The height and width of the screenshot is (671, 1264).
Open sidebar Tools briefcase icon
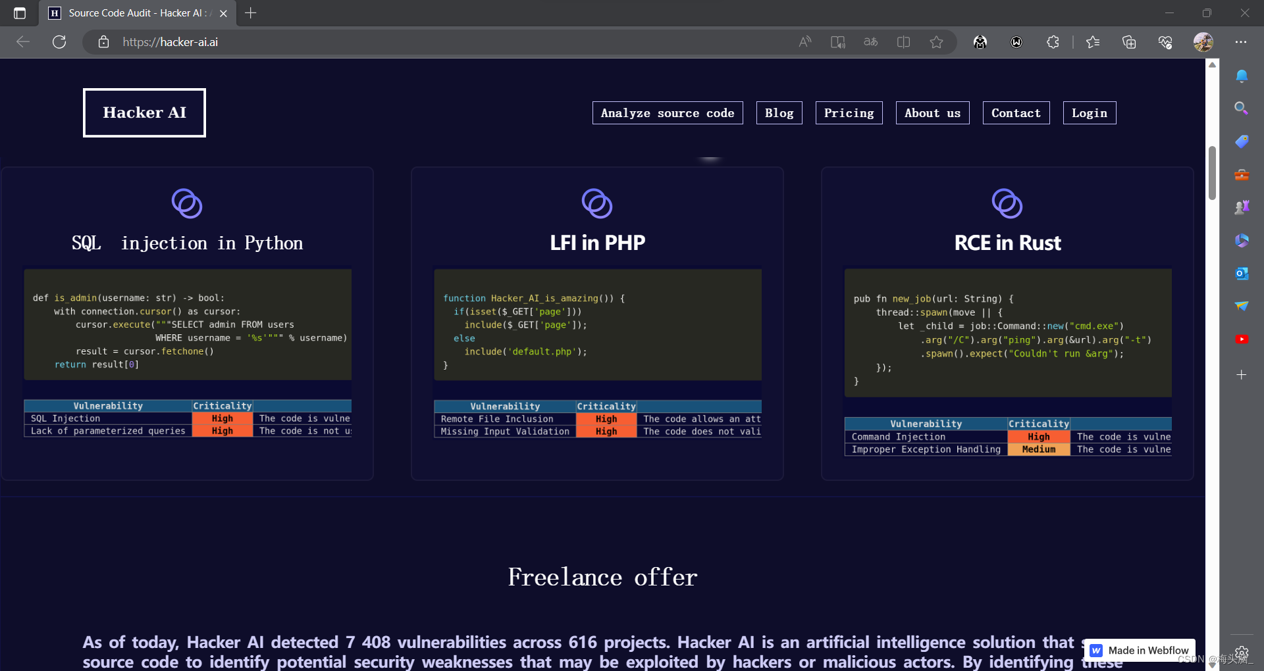click(x=1242, y=175)
